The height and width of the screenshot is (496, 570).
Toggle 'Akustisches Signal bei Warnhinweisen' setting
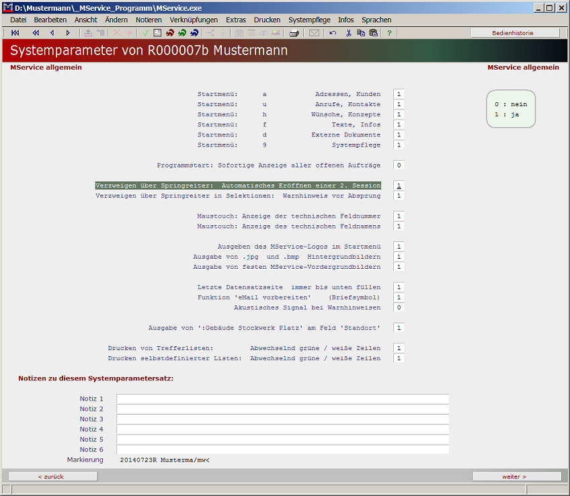click(399, 307)
